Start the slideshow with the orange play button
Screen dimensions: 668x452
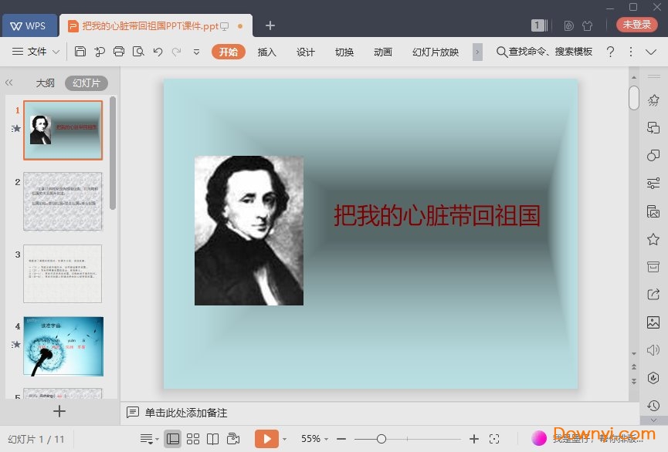[x=266, y=438]
